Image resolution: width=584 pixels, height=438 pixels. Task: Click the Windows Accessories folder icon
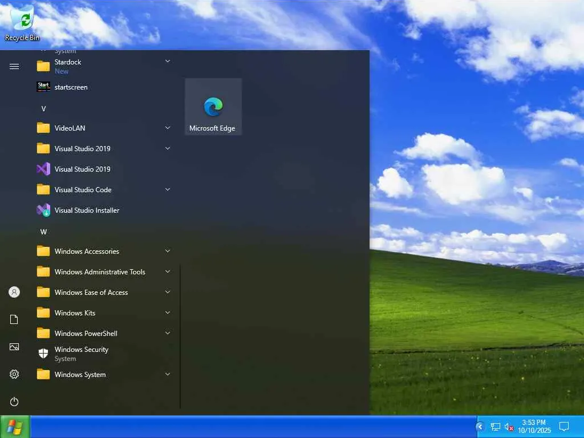[43, 251]
